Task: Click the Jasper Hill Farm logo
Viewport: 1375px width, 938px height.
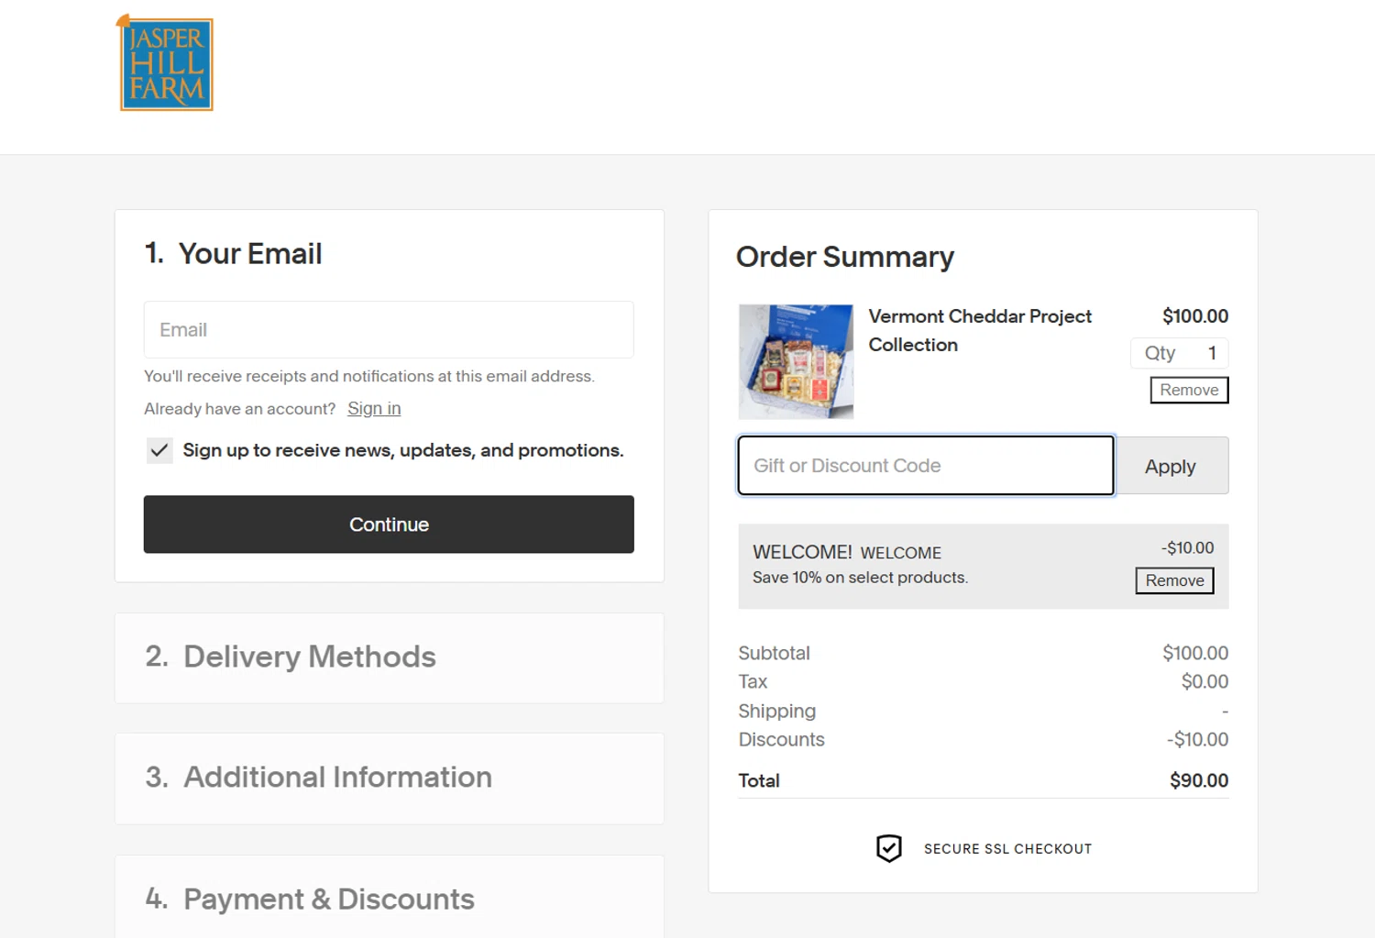Action: [165, 63]
